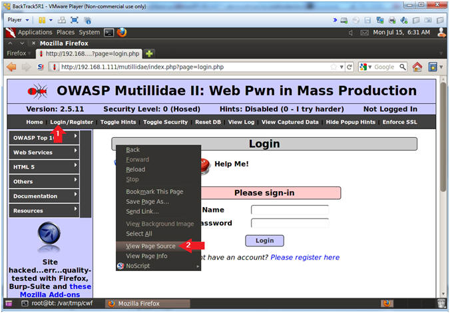
Task: Open a new tab with green plus
Action: [149, 53]
